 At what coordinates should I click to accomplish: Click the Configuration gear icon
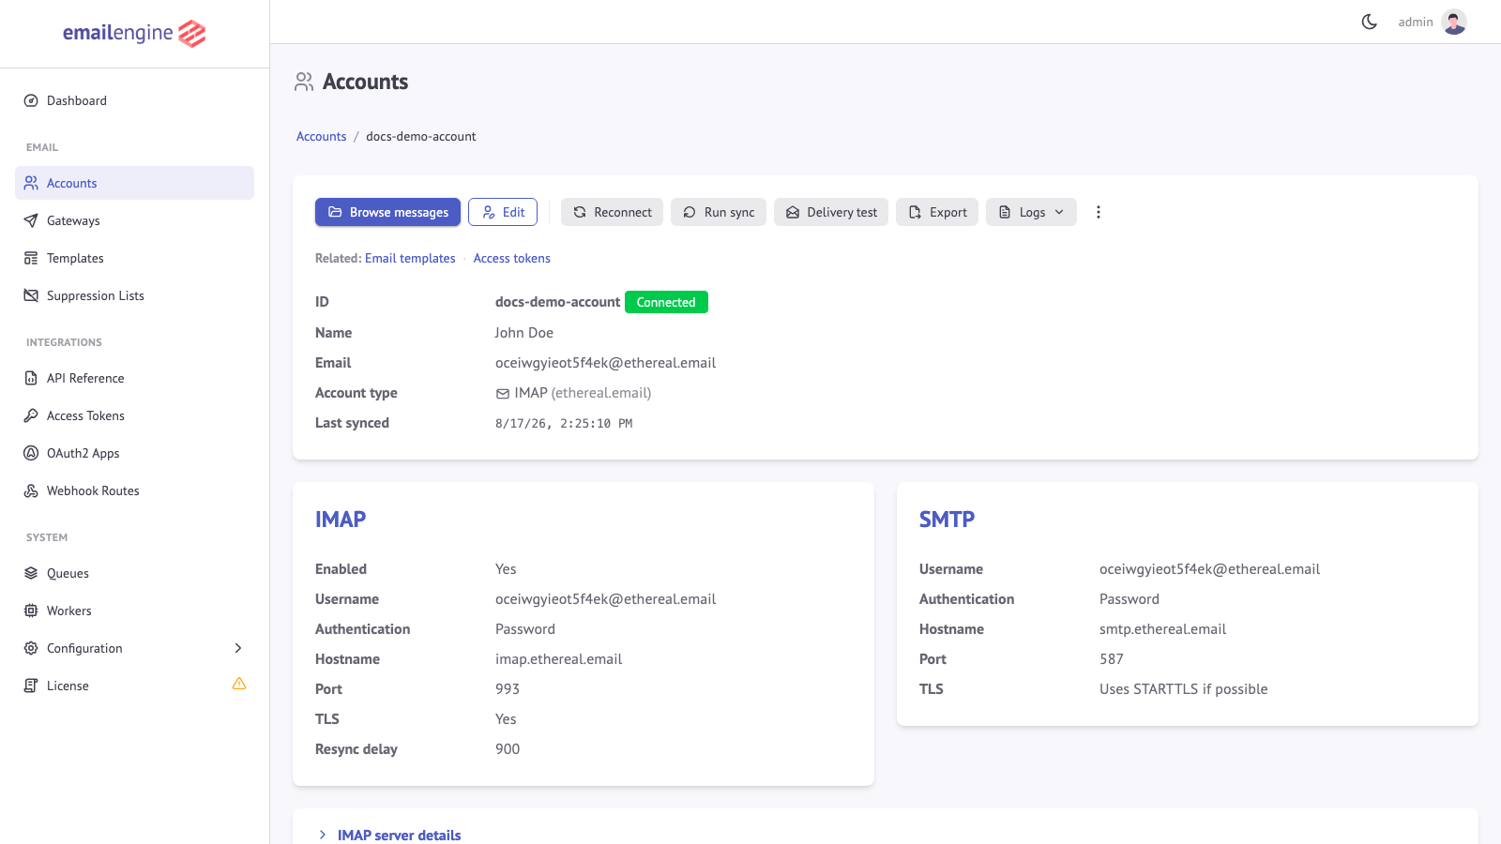[x=31, y=648]
